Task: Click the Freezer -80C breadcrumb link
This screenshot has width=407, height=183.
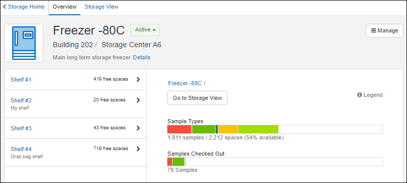Action: pyautogui.click(x=185, y=83)
